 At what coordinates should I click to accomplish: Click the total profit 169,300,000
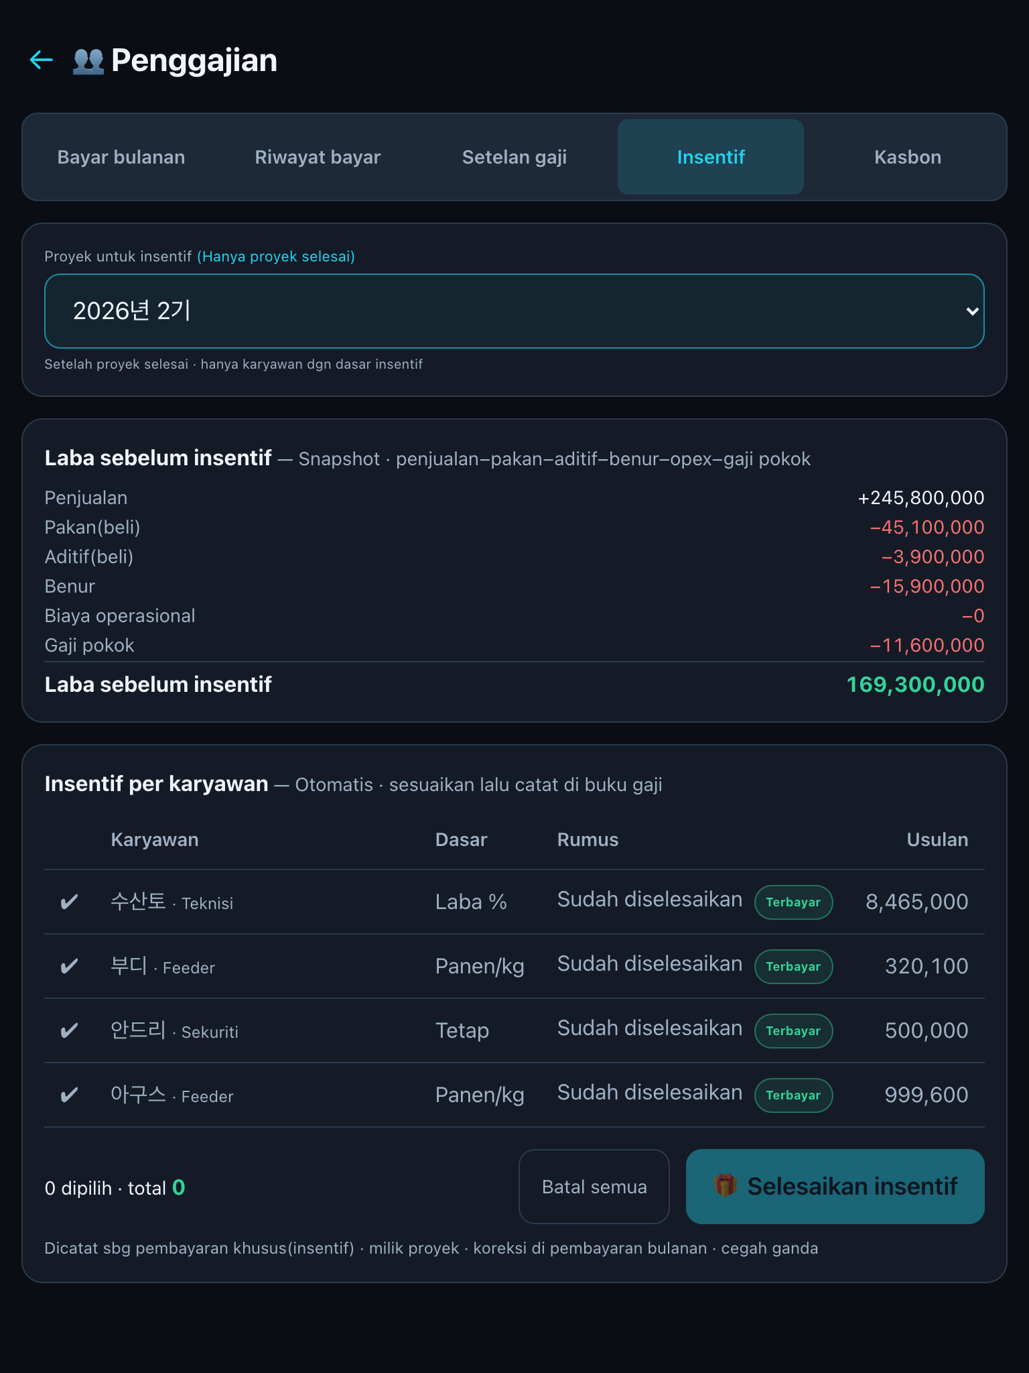(915, 684)
